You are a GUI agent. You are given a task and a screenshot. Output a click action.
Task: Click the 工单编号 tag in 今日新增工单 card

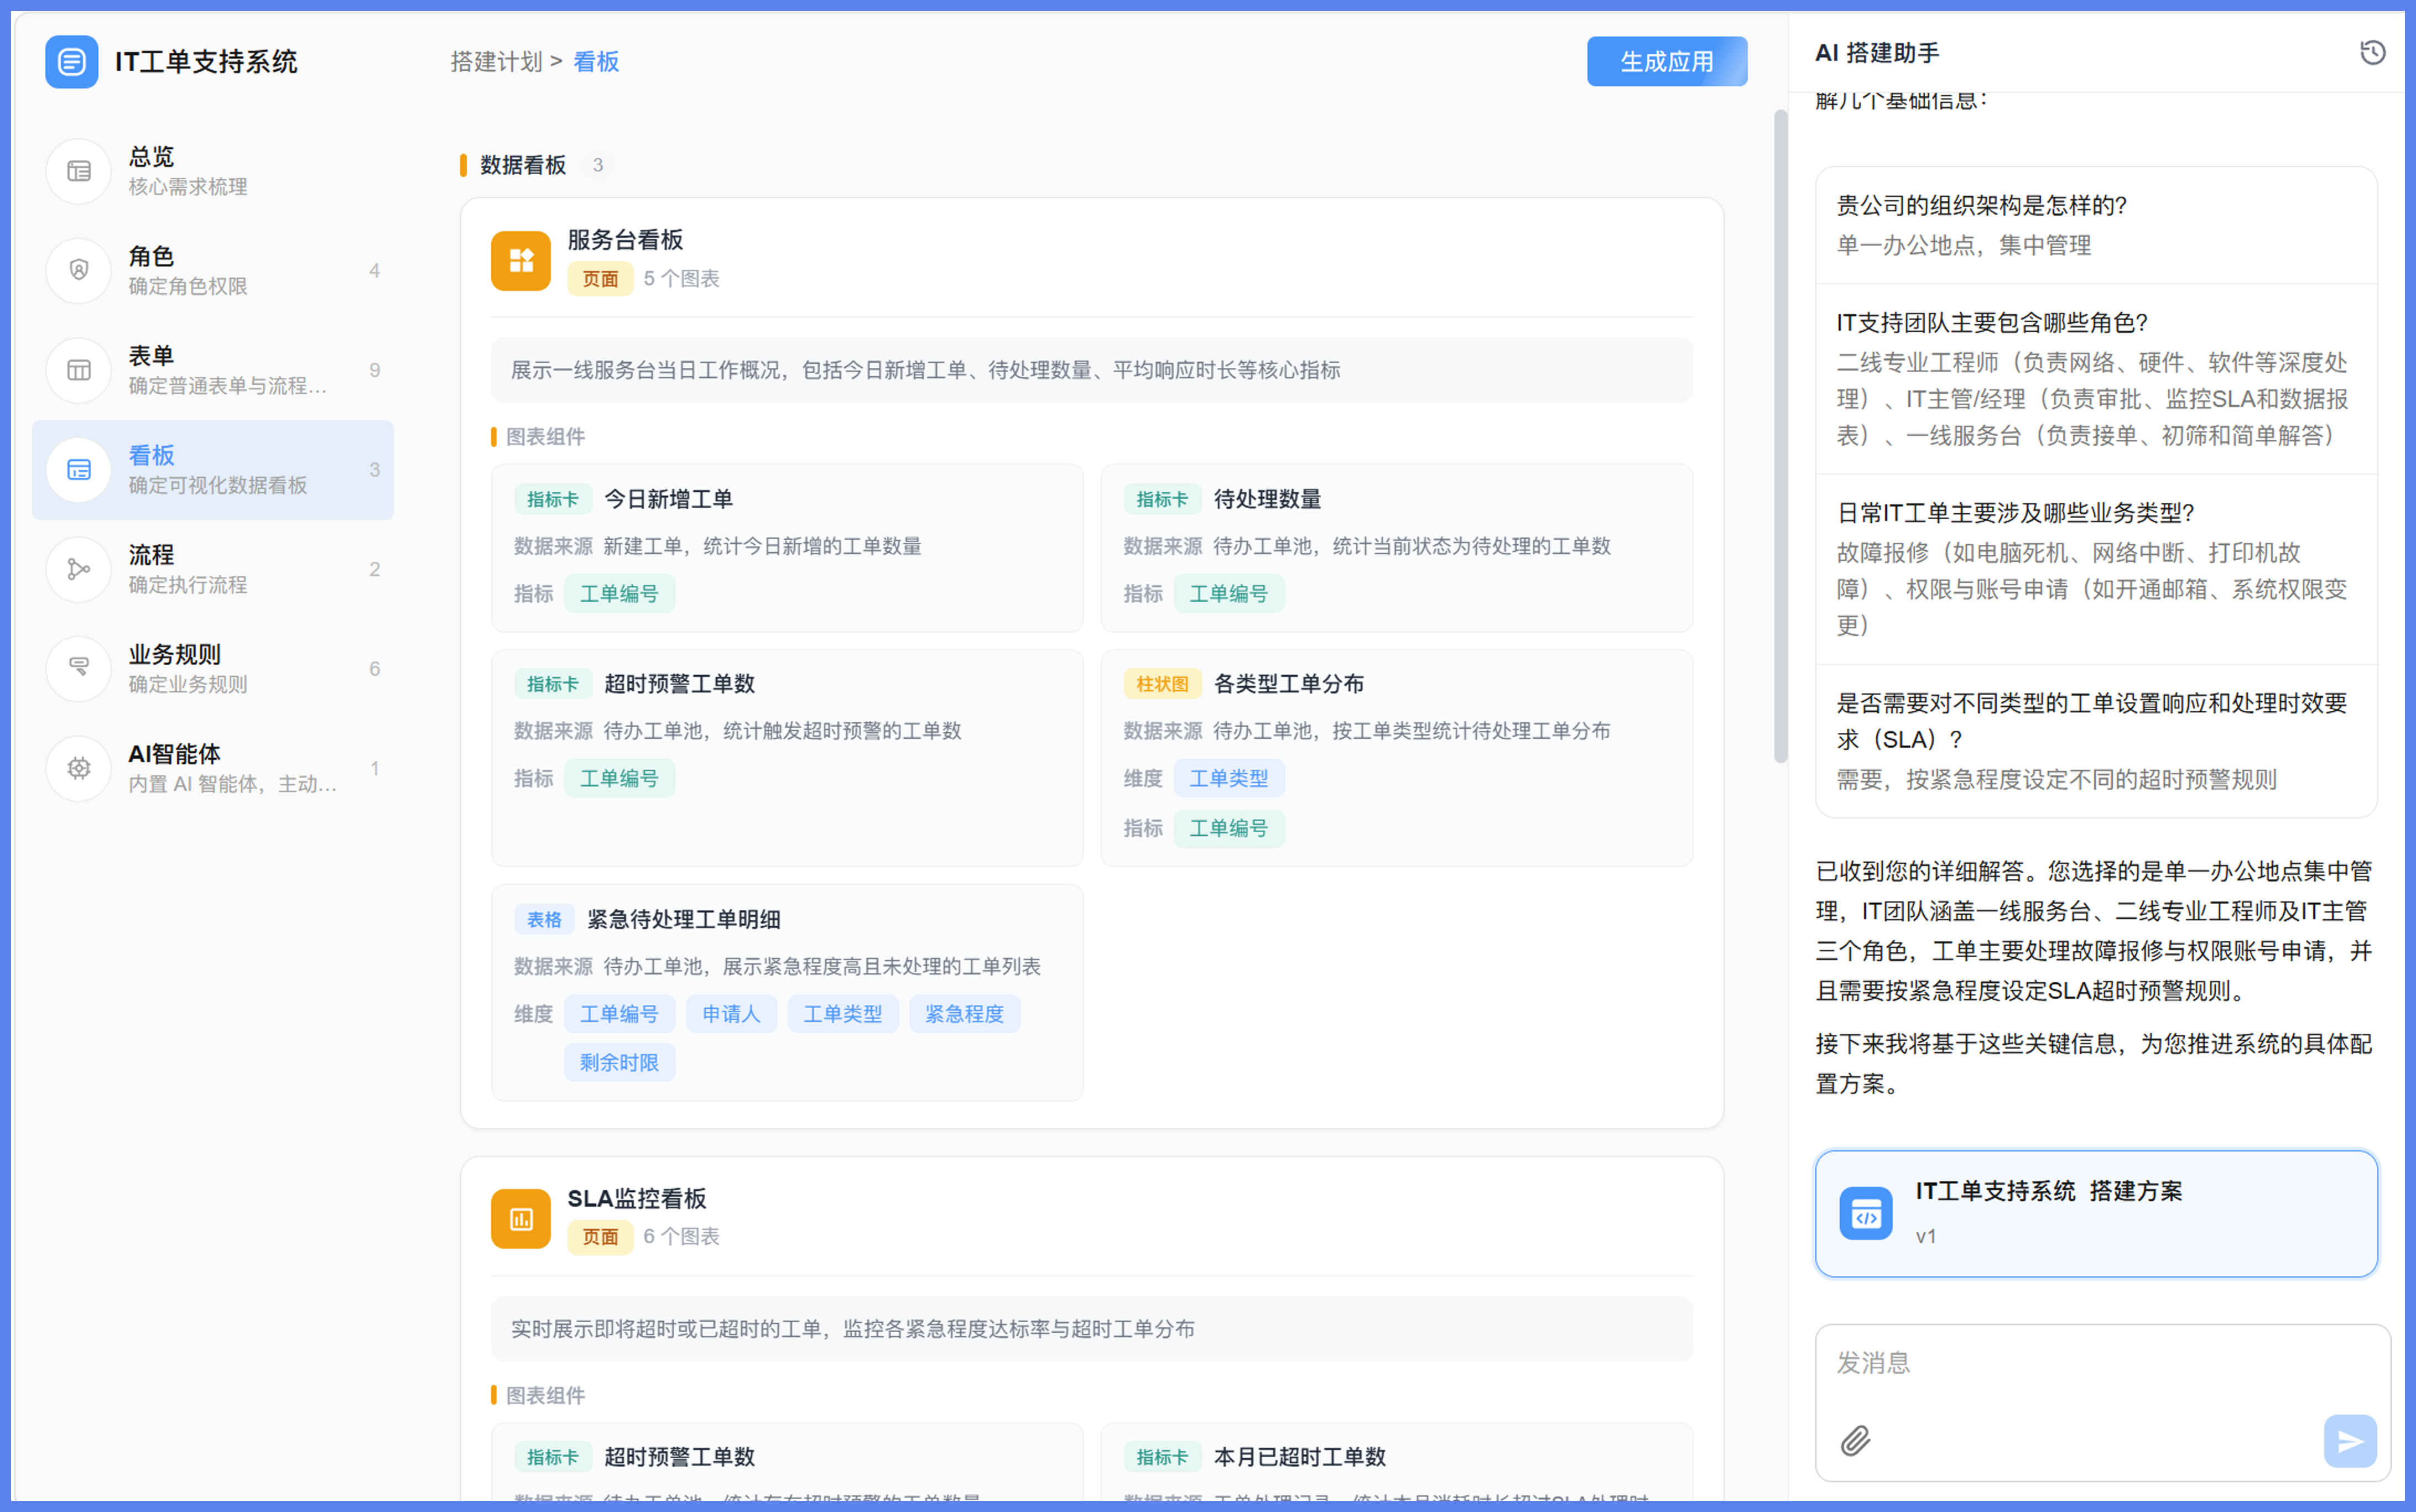click(620, 594)
